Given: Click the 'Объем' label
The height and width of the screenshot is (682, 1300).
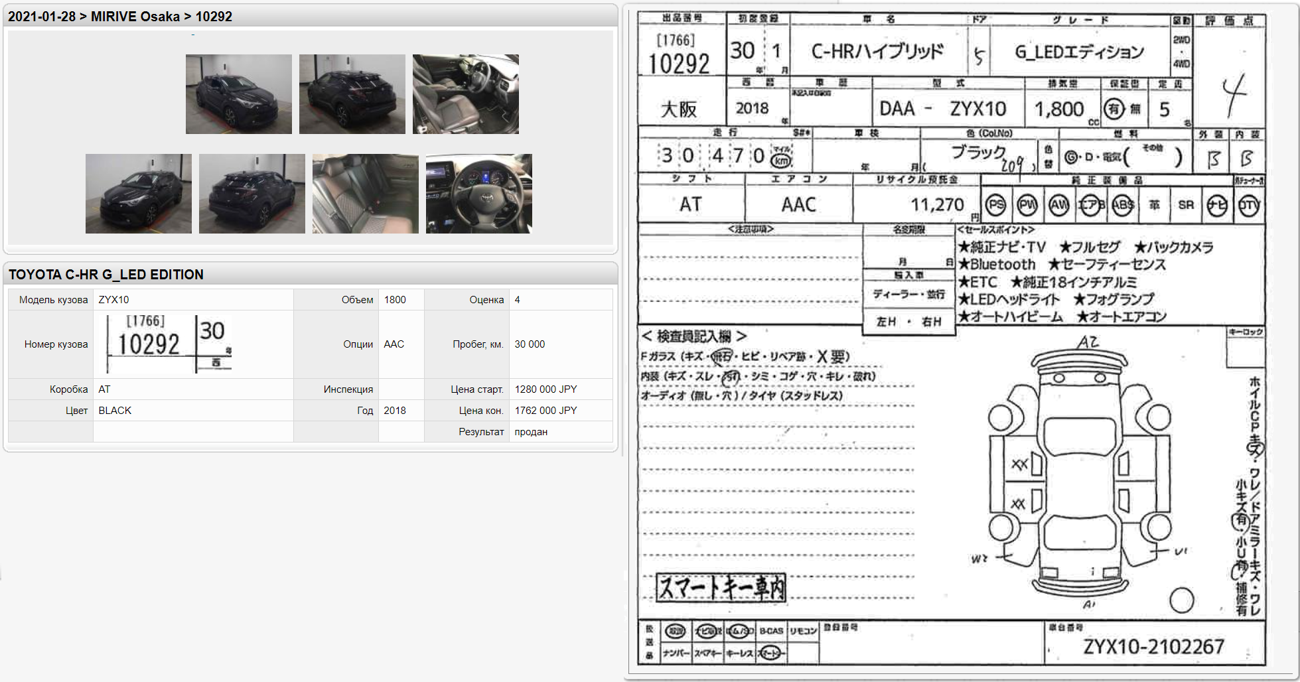Looking at the screenshot, I should [358, 300].
